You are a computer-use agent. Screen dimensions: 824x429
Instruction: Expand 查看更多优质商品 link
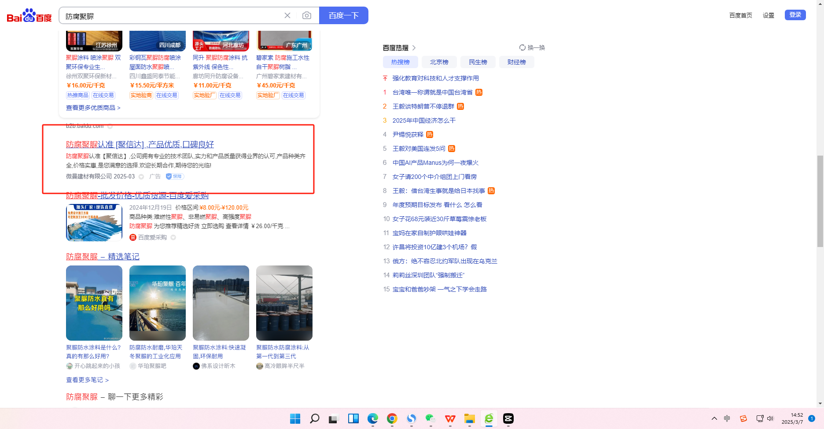coord(93,108)
